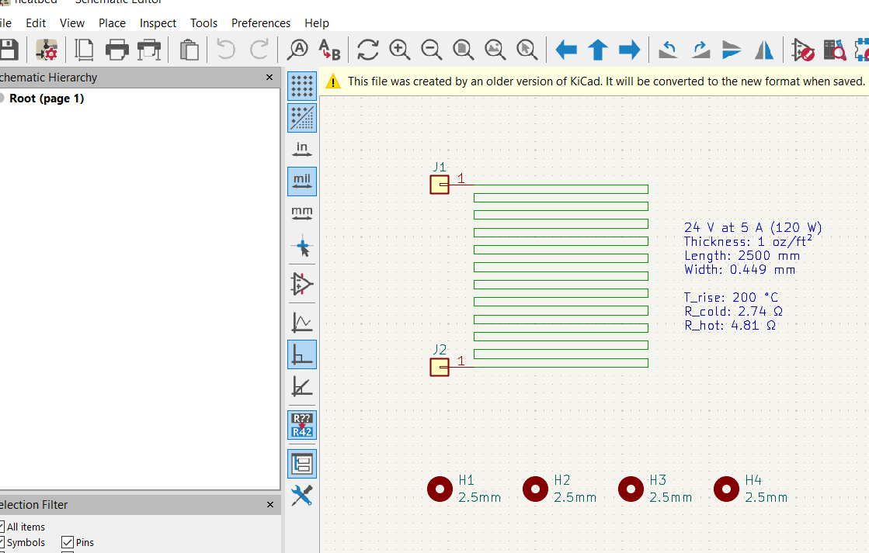This screenshot has height=553, width=869.
Task: Navigate up one hierarchy sheet
Action: click(x=597, y=50)
